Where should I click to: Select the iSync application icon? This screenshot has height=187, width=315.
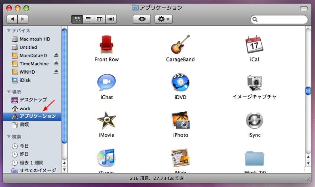pyautogui.click(x=254, y=120)
